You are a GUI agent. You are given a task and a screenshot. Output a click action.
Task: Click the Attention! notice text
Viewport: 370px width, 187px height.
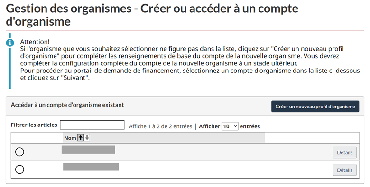coord(35,42)
